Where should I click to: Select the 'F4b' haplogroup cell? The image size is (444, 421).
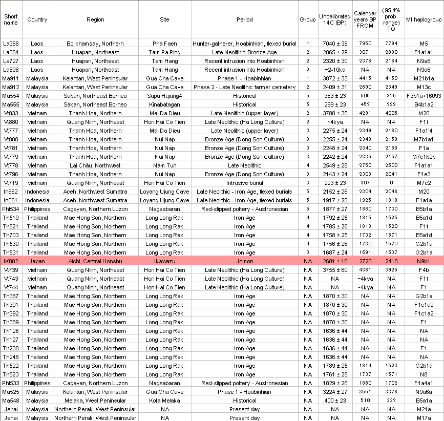424,270
